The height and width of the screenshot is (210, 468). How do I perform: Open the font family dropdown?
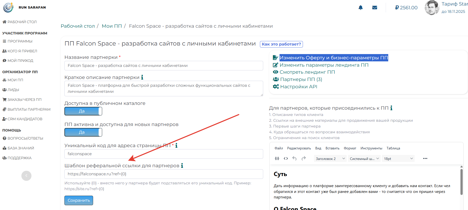(364, 159)
